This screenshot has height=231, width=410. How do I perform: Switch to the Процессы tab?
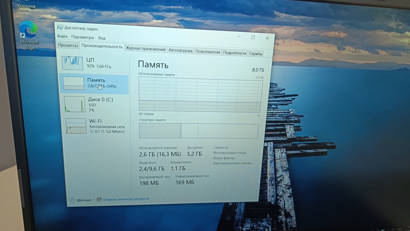(68, 46)
